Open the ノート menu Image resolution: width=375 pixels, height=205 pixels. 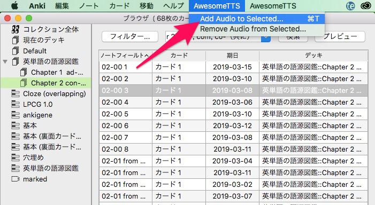coord(89,6)
